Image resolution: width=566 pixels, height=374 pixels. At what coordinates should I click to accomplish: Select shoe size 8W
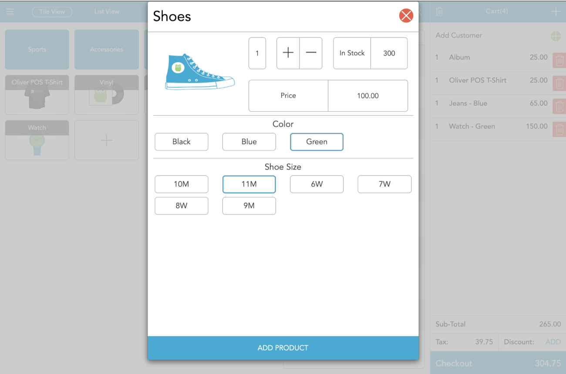pyautogui.click(x=182, y=206)
